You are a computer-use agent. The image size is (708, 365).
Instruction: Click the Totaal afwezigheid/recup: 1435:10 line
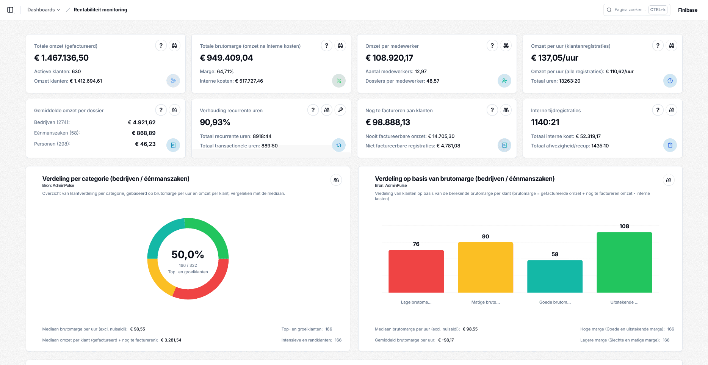click(570, 146)
